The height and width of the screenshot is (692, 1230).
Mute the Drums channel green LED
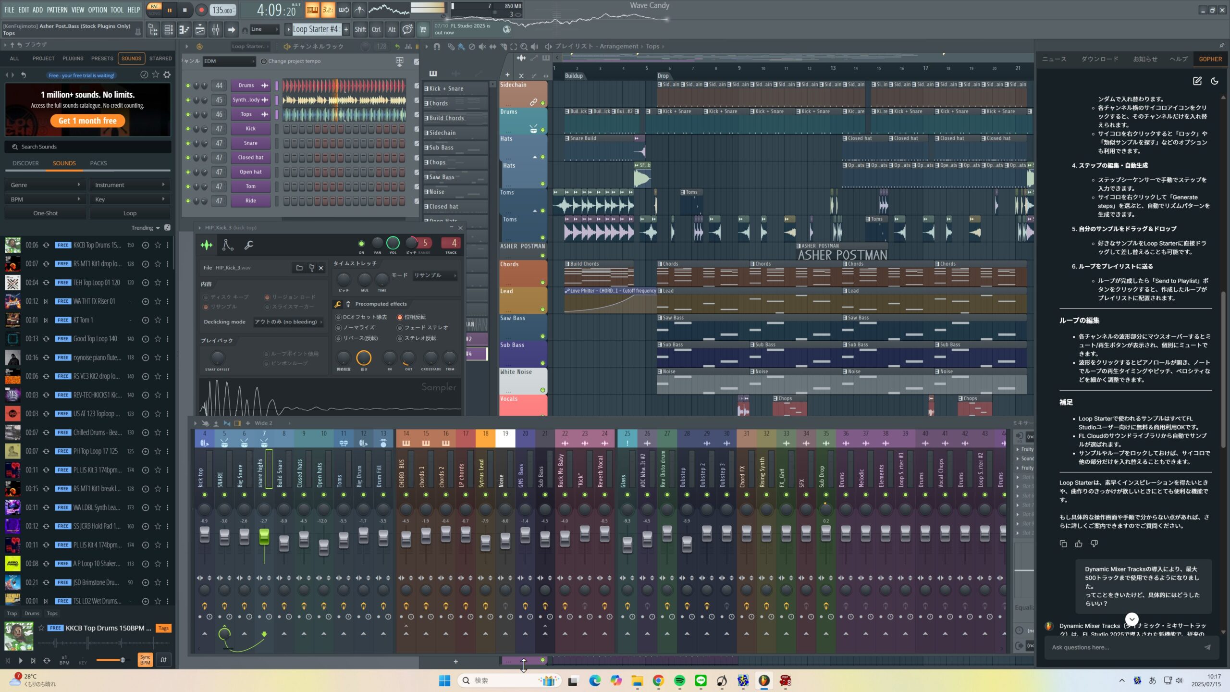(x=188, y=86)
